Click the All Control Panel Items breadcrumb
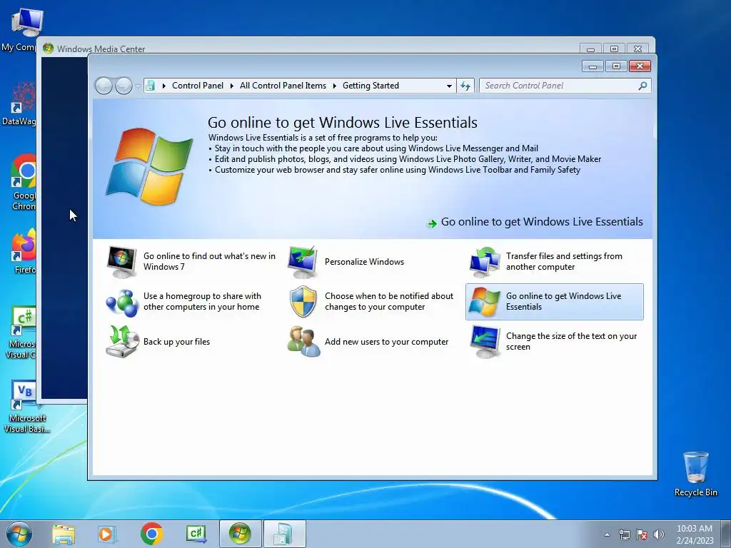 click(x=283, y=86)
